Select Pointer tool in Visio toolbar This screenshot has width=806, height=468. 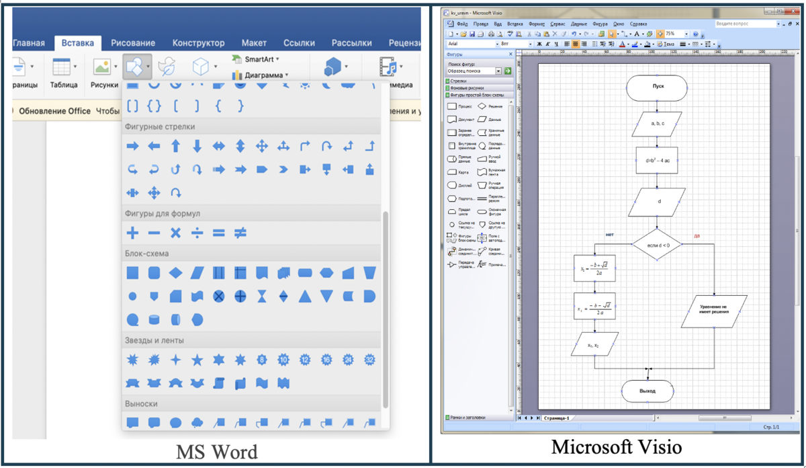point(611,34)
